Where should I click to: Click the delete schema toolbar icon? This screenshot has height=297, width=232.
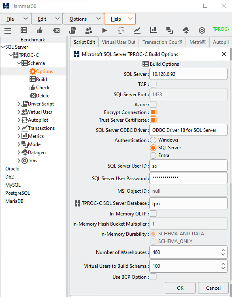coord(56,30)
